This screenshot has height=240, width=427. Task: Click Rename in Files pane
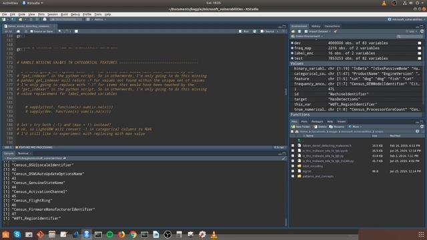click(x=337, y=127)
